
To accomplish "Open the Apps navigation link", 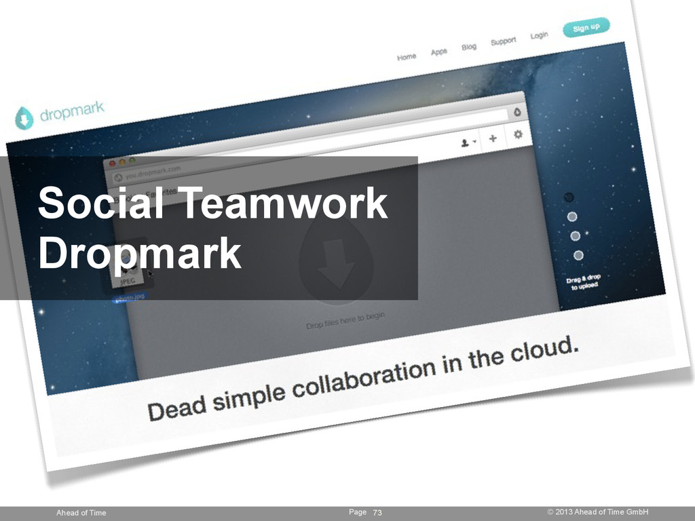I will tap(439, 52).
